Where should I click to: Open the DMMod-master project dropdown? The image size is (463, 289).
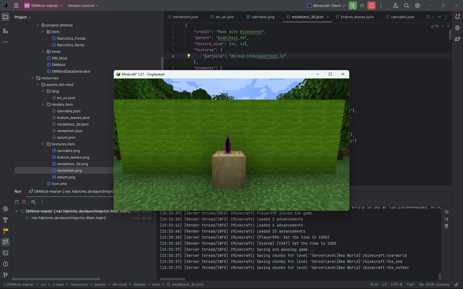click(x=43, y=6)
